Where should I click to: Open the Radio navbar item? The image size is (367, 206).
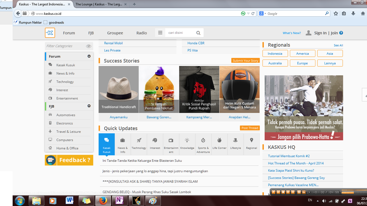(142, 33)
